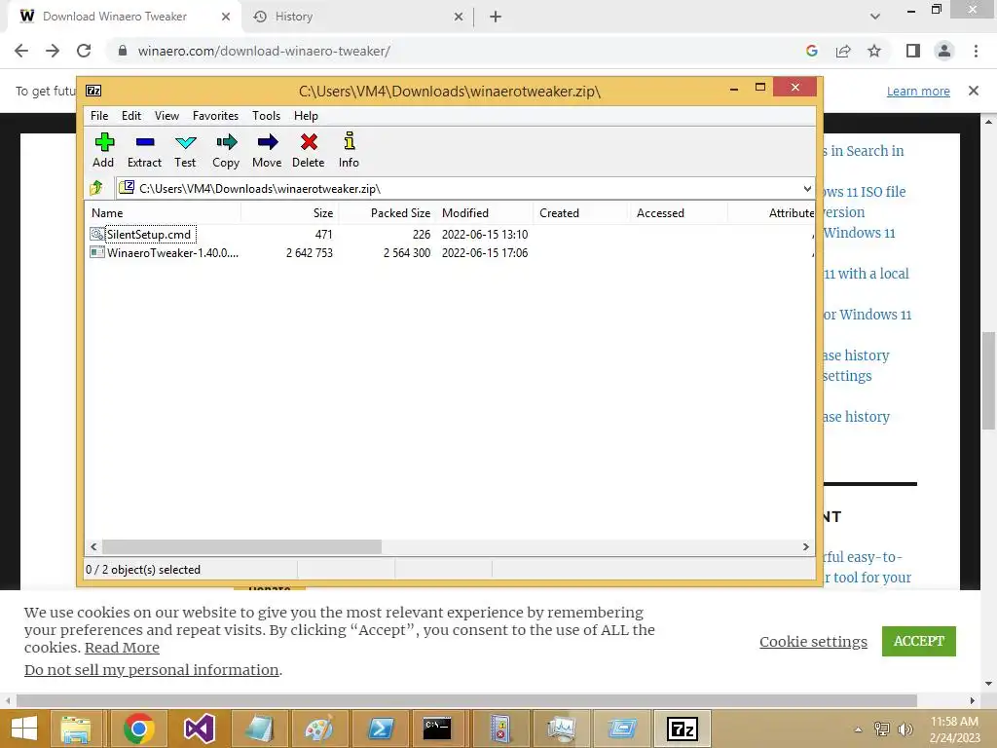
Task: Sort by Packed Size column
Action: [388, 213]
